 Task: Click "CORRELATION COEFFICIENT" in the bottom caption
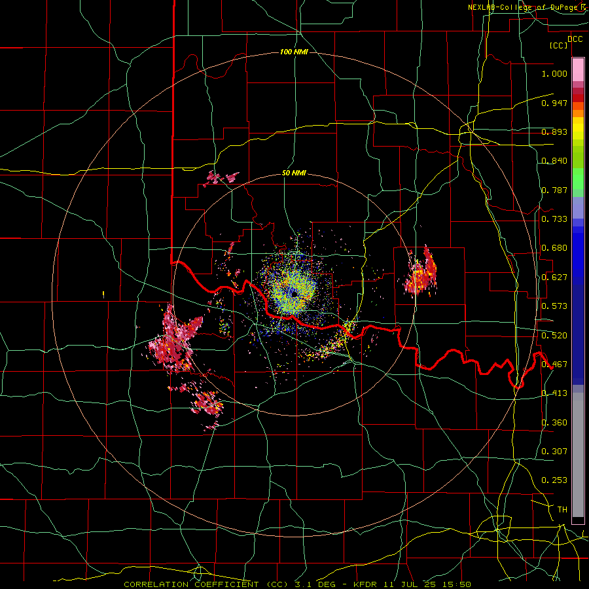pyautogui.click(x=191, y=584)
